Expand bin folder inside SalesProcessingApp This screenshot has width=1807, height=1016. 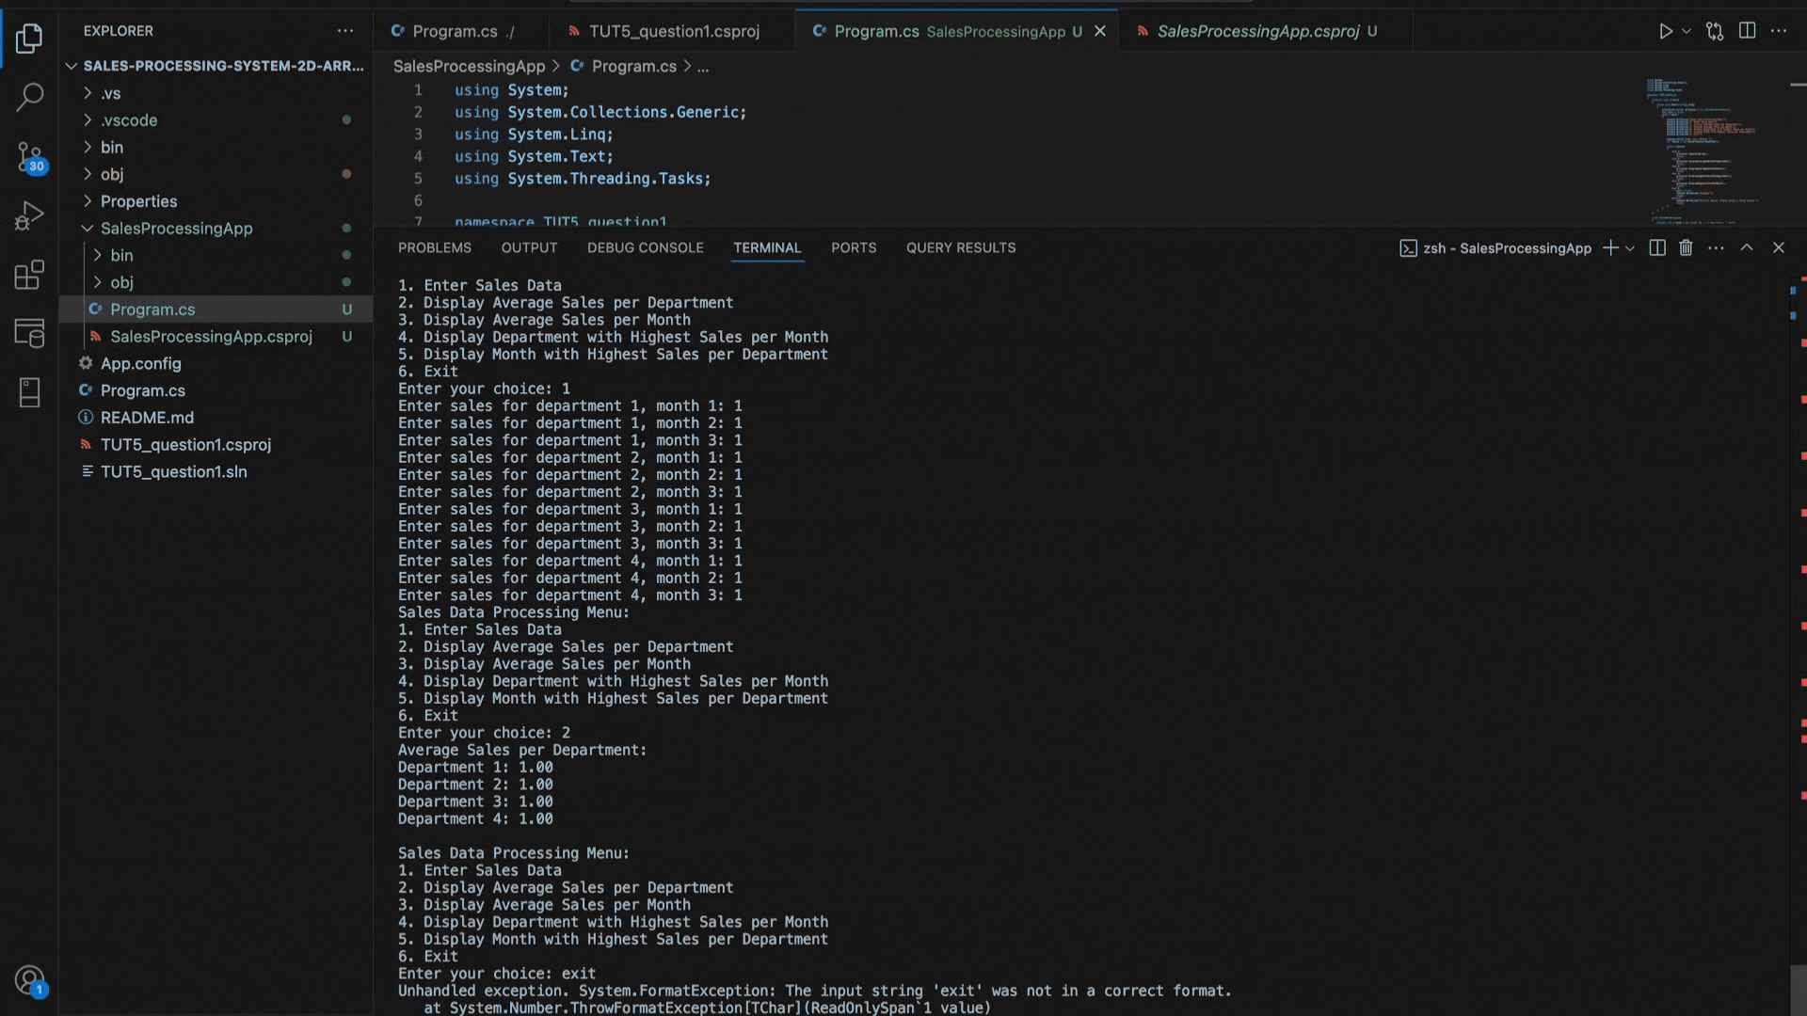[x=216, y=255]
